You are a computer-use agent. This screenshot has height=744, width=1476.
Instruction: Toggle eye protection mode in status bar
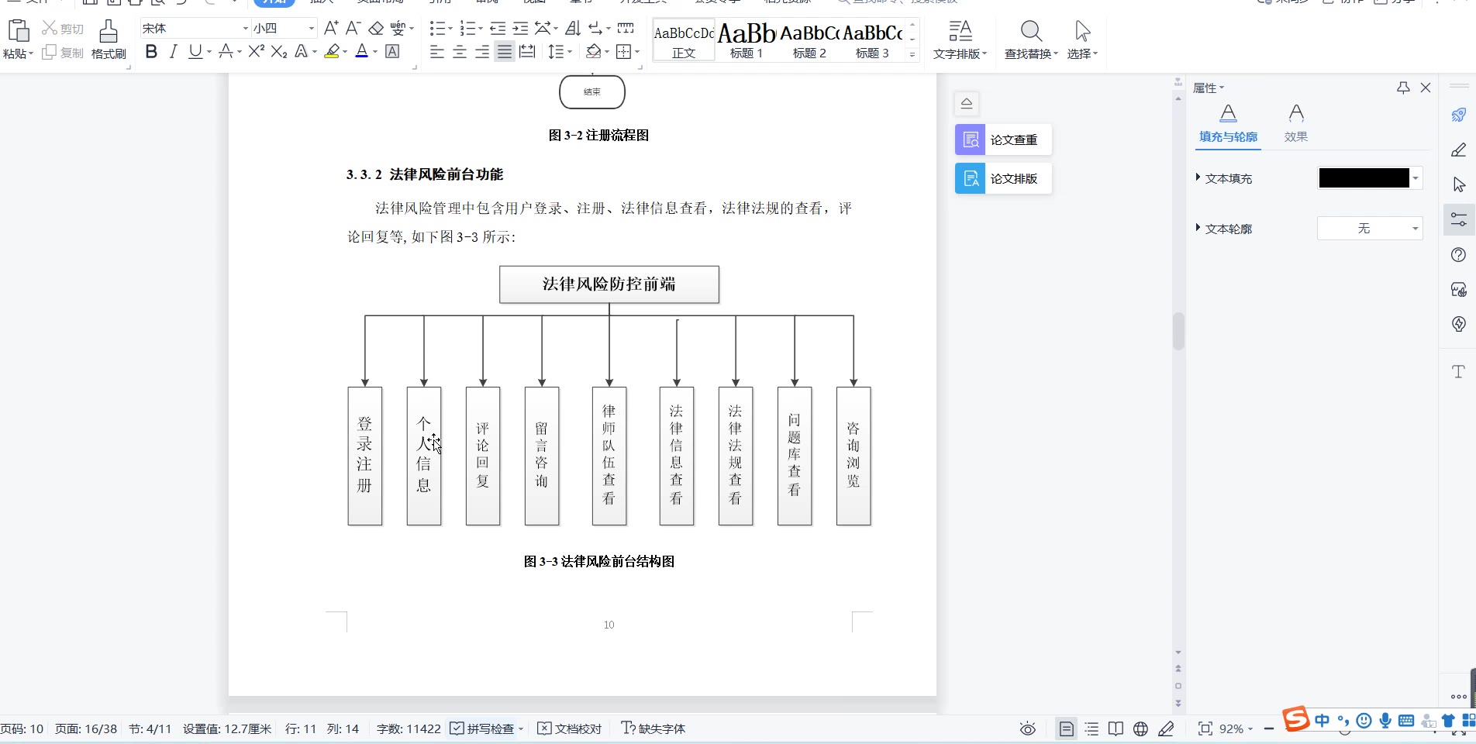tap(1028, 728)
